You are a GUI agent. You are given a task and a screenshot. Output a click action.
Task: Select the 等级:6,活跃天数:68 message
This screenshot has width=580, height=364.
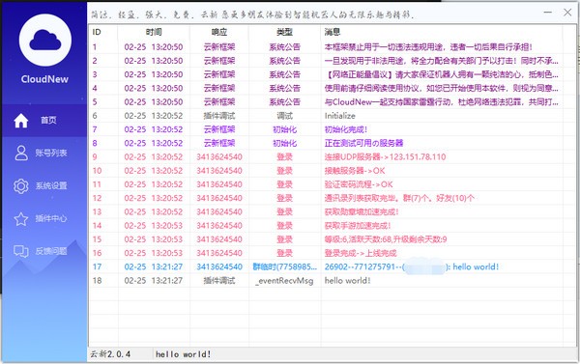tap(386, 239)
